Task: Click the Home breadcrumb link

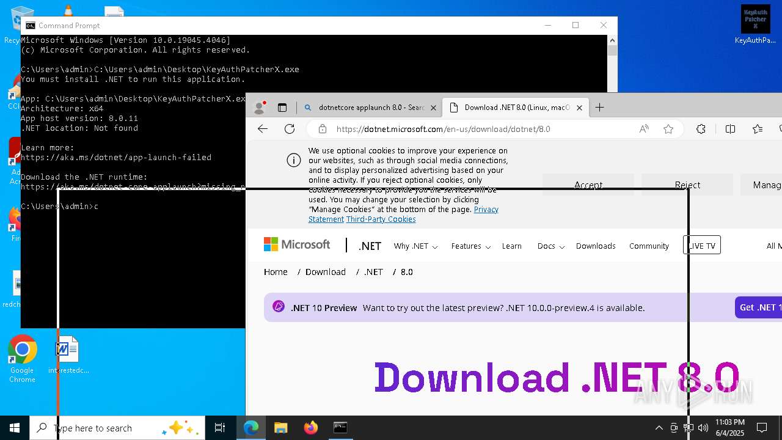Action: click(276, 272)
